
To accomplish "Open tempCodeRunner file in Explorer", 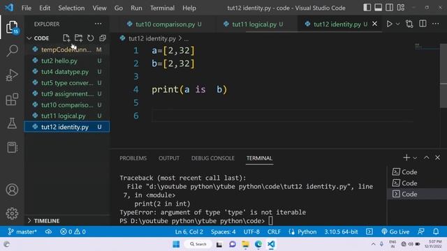I will coord(67,50).
